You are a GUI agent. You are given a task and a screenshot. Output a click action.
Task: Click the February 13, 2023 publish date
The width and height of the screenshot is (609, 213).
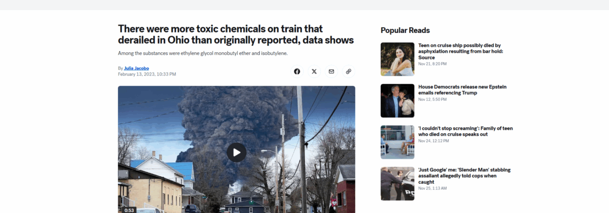pyautogui.click(x=147, y=74)
